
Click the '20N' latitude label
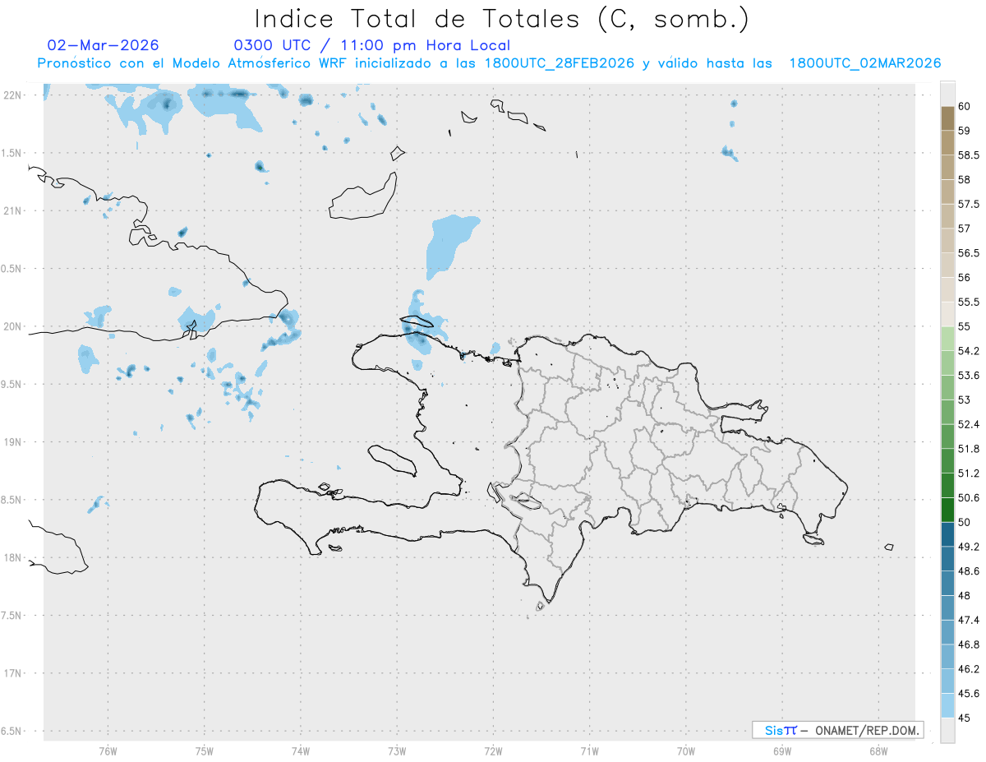[x=12, y=326]
